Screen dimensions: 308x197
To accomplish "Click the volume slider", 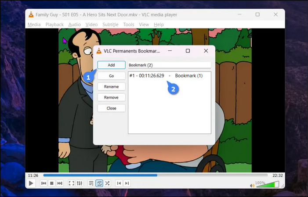I will tap(268, 184).
